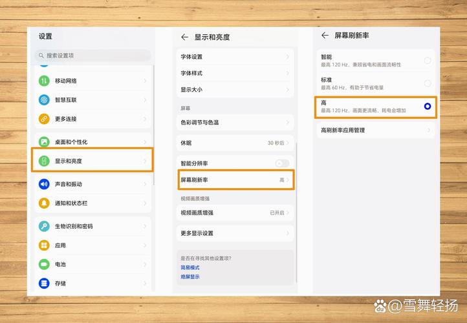467x323 pixels.
Task: Go back from 屏幕刷新率 page arrow
Action: [325, 36]
